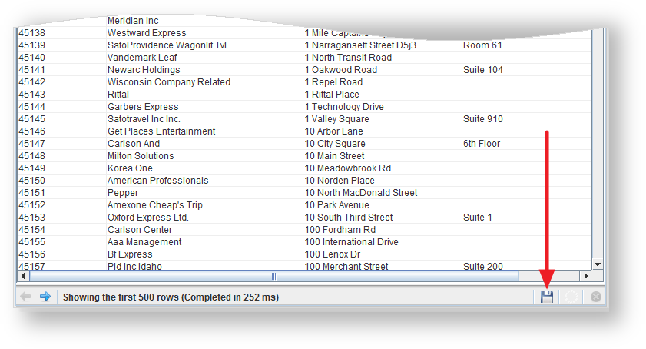
Task: Click the greyed-out cancel query icon
Action: [x=596, y=297]
